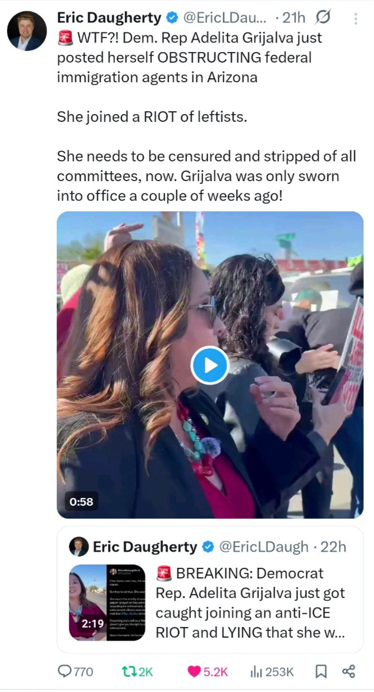
Task: Click the share icon
Action: click(x=349, y=671)
